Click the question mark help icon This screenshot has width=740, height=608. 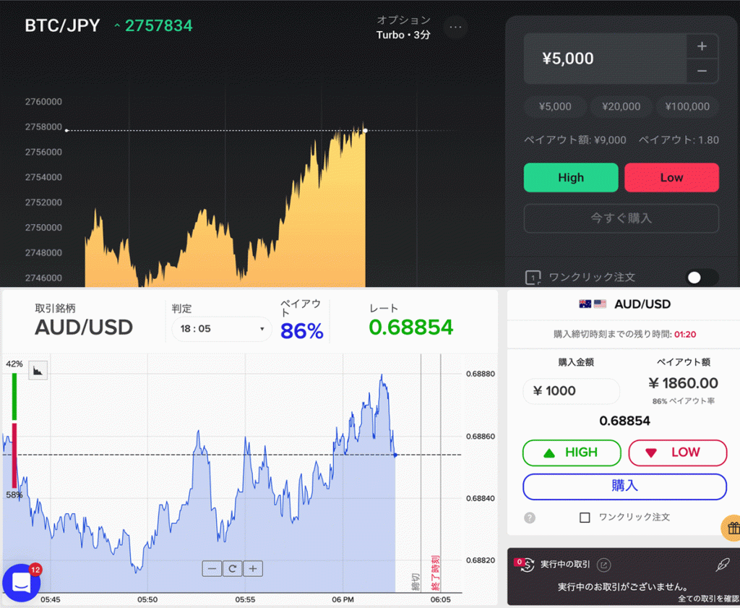pos(530,518)
